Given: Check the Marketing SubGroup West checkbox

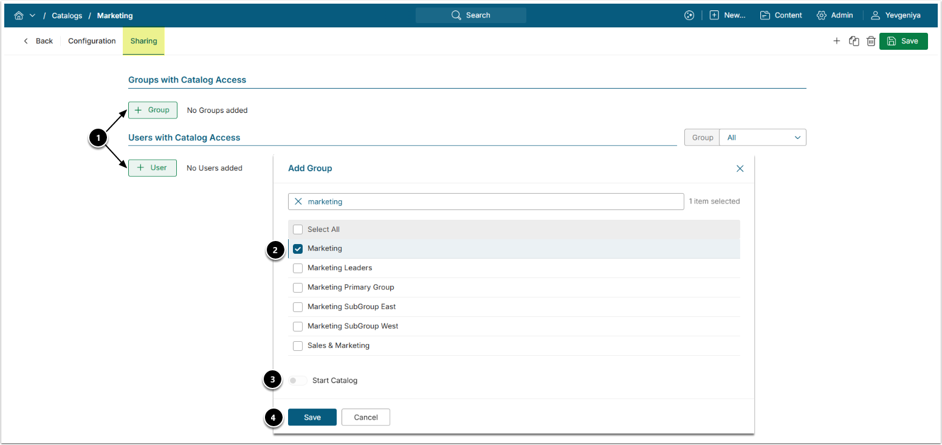Looking at the screenshot, I should point(298,327).
